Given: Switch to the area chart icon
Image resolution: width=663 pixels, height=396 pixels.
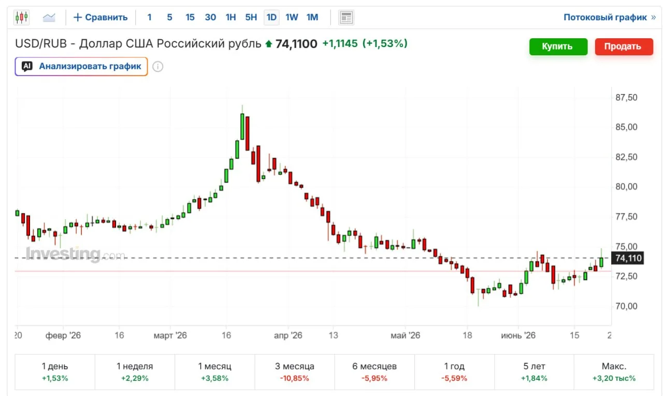Looking at the screenshot, I should (49, 18).
